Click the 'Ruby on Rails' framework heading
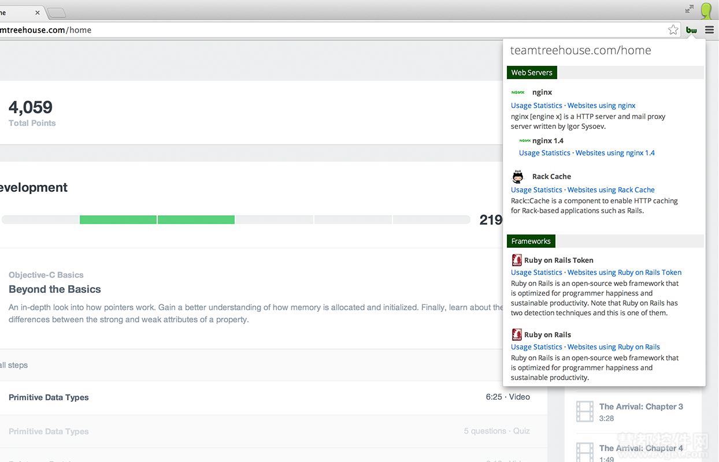This screenshot has height=462, width=719. [547, 335]
